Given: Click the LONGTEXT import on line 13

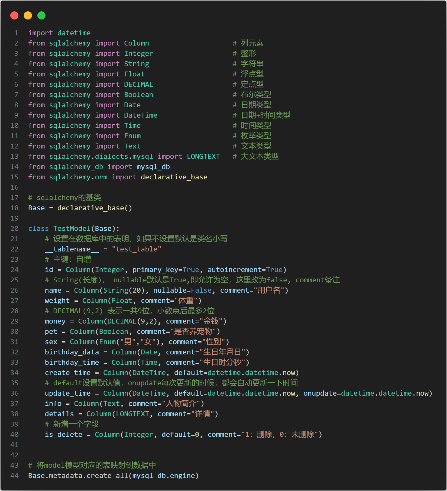Looking at the screenshot, I should [203, 156].
